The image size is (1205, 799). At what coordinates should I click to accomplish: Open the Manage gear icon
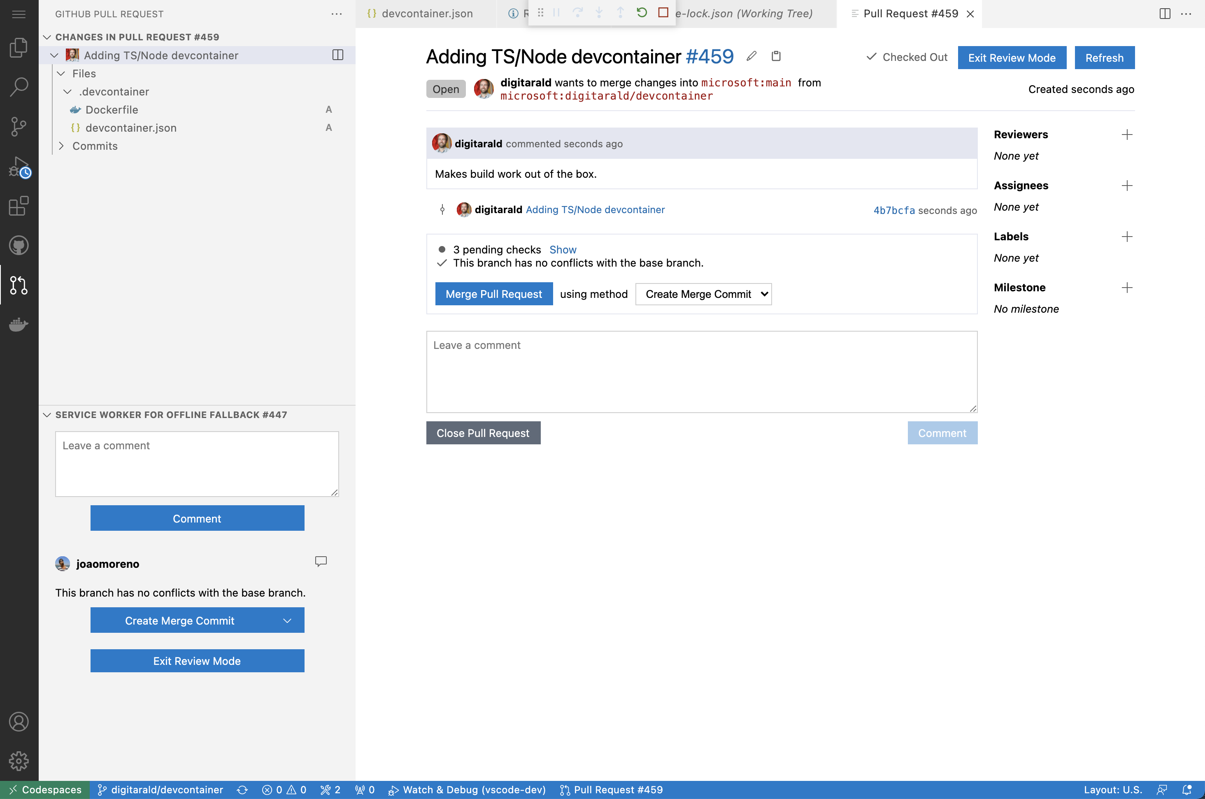[19, 761]
